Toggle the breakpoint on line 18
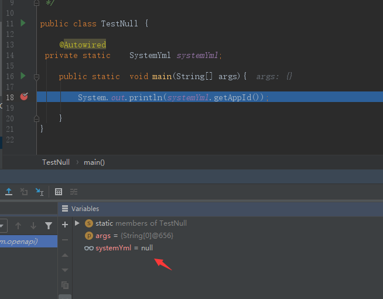 pos(24,97)
